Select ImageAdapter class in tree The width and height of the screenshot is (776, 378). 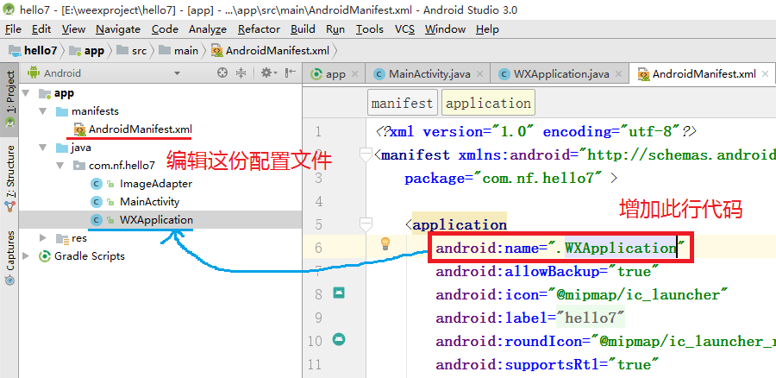(141, 184)
